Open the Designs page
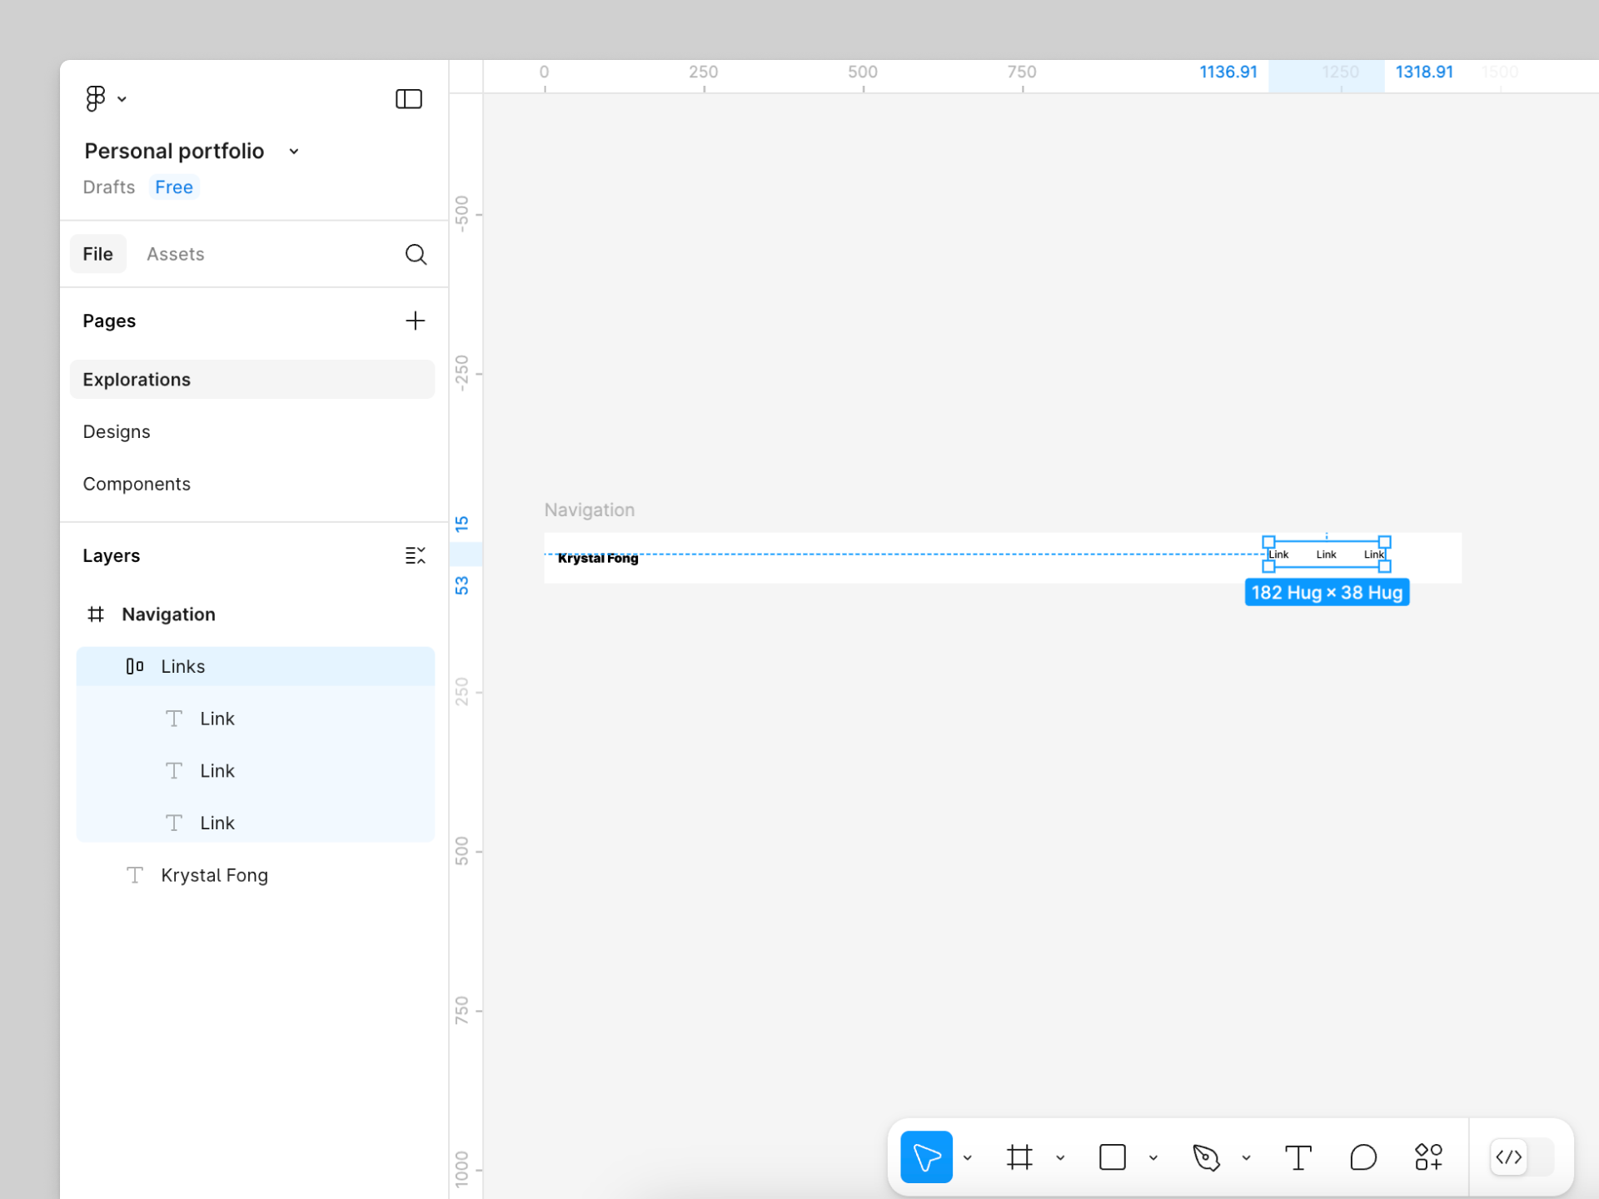The height and width of the screenshot is (1199, 1599). pos(117,431)
